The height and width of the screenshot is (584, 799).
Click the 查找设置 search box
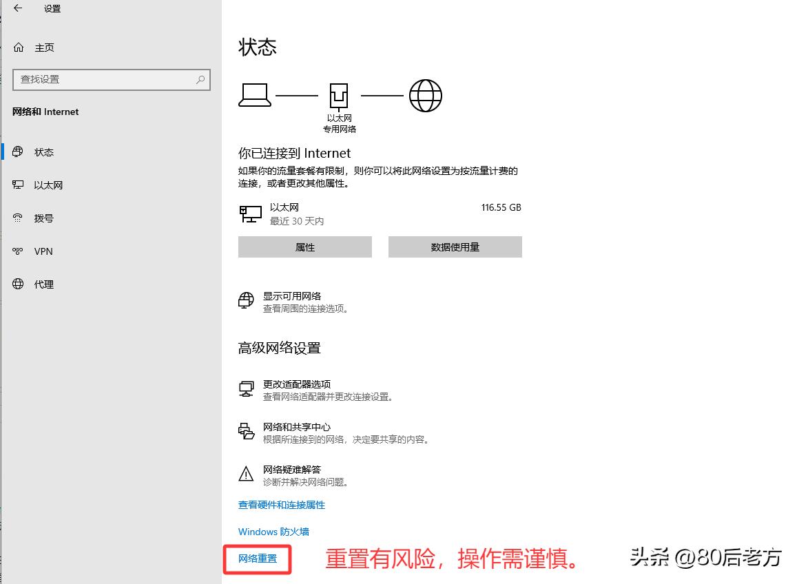point(110,80)
